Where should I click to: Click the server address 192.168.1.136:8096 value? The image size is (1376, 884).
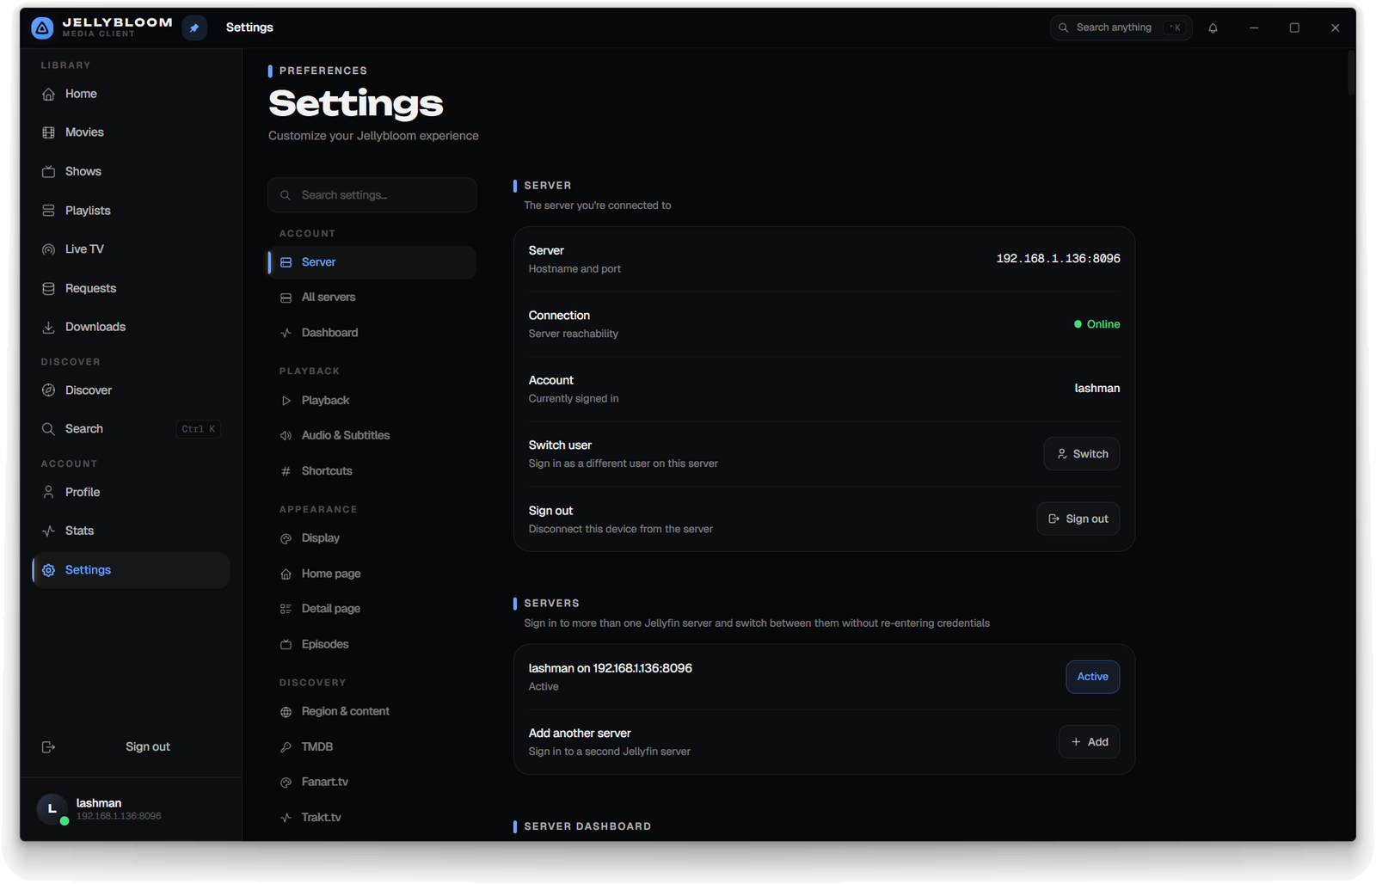[x=1058, y=259]
